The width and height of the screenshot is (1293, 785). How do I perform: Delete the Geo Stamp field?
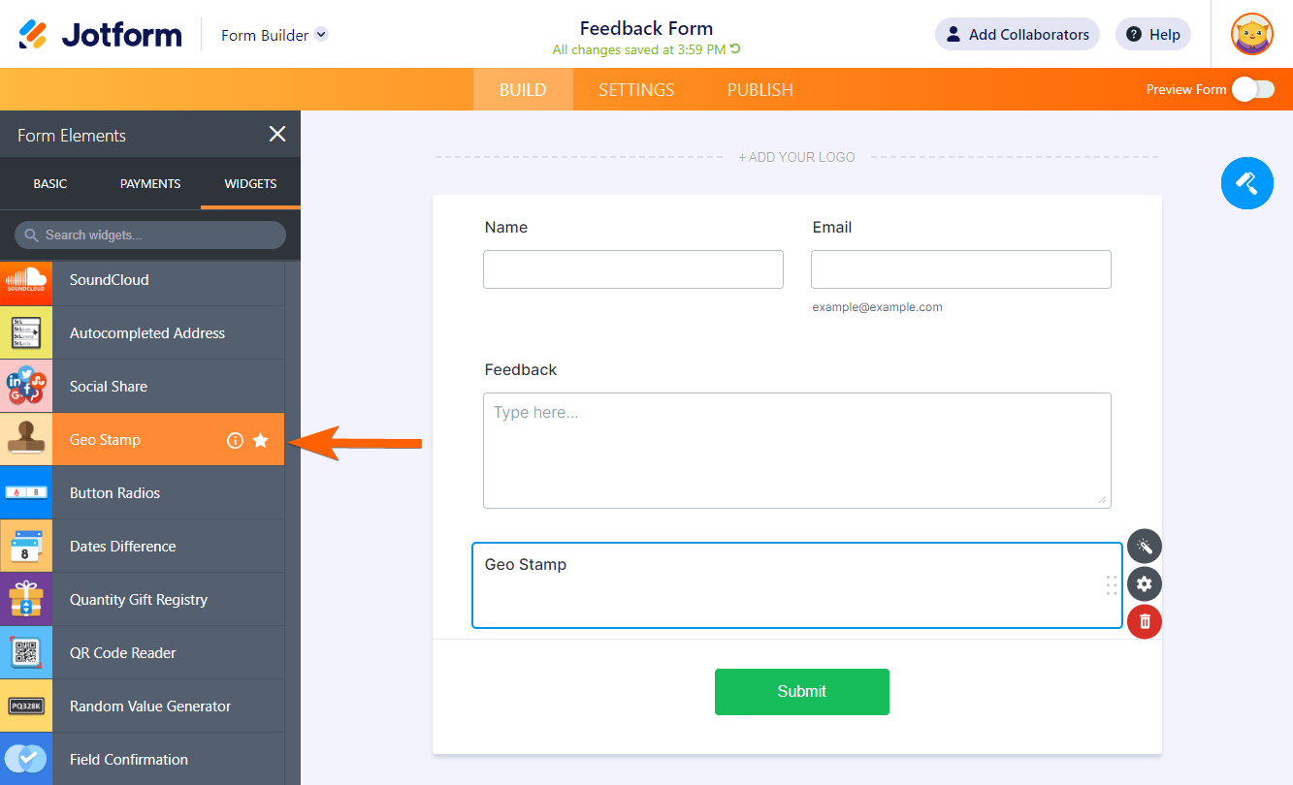pyautogui.click(x=1145, y=621)
